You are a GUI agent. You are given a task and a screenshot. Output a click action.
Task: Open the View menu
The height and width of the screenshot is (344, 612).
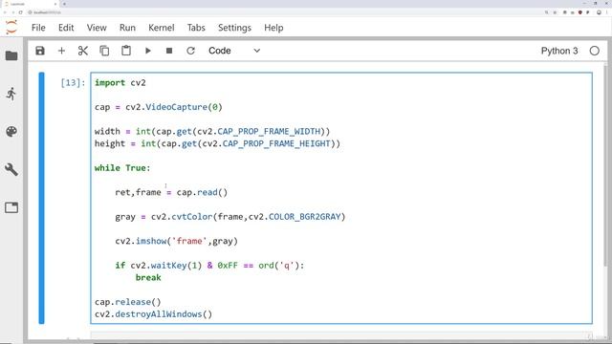[97, 28]
